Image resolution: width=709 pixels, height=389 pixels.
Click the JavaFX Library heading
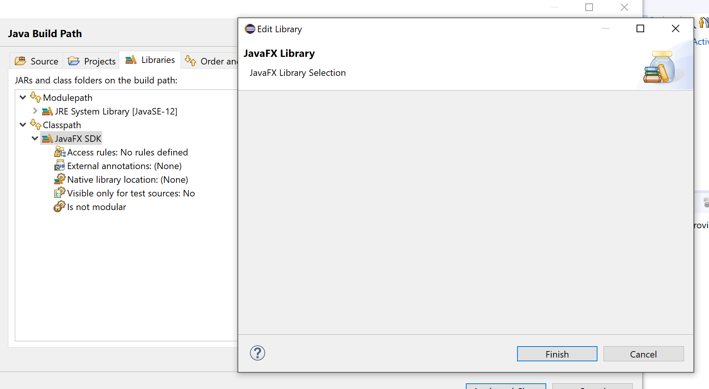point(279,53)
